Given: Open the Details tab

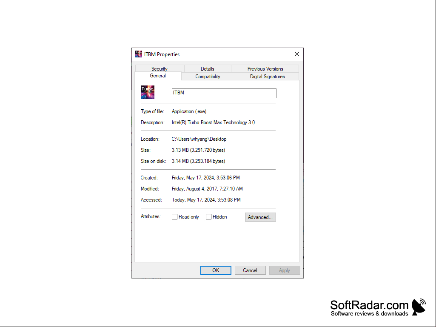Looking at the screenshot, I should [x=208, y=69].
